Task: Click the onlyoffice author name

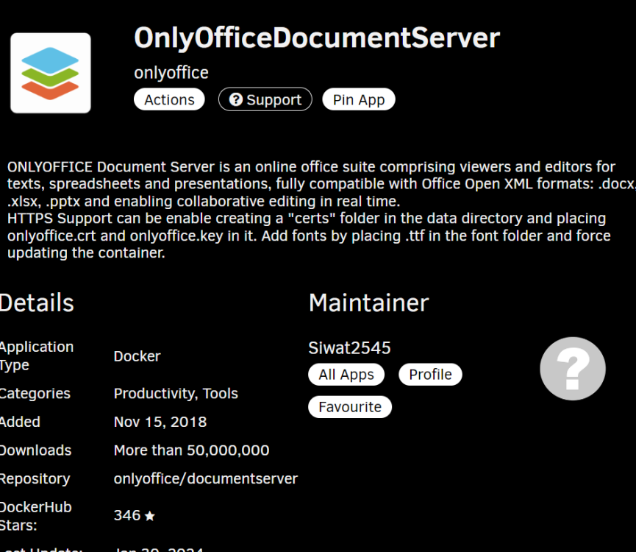Action: [x=171, y=73]
